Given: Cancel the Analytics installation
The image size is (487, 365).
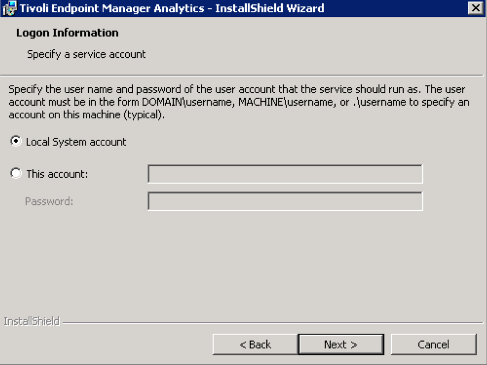Looking at the screenshot, I should [x=434, y=344].
